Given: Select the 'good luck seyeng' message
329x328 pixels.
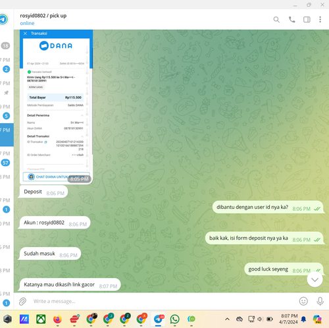Looking at the screenshot, I should (284, 269).
